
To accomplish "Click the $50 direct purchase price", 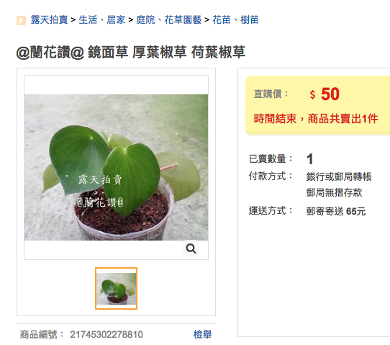I will click(325, 94).
